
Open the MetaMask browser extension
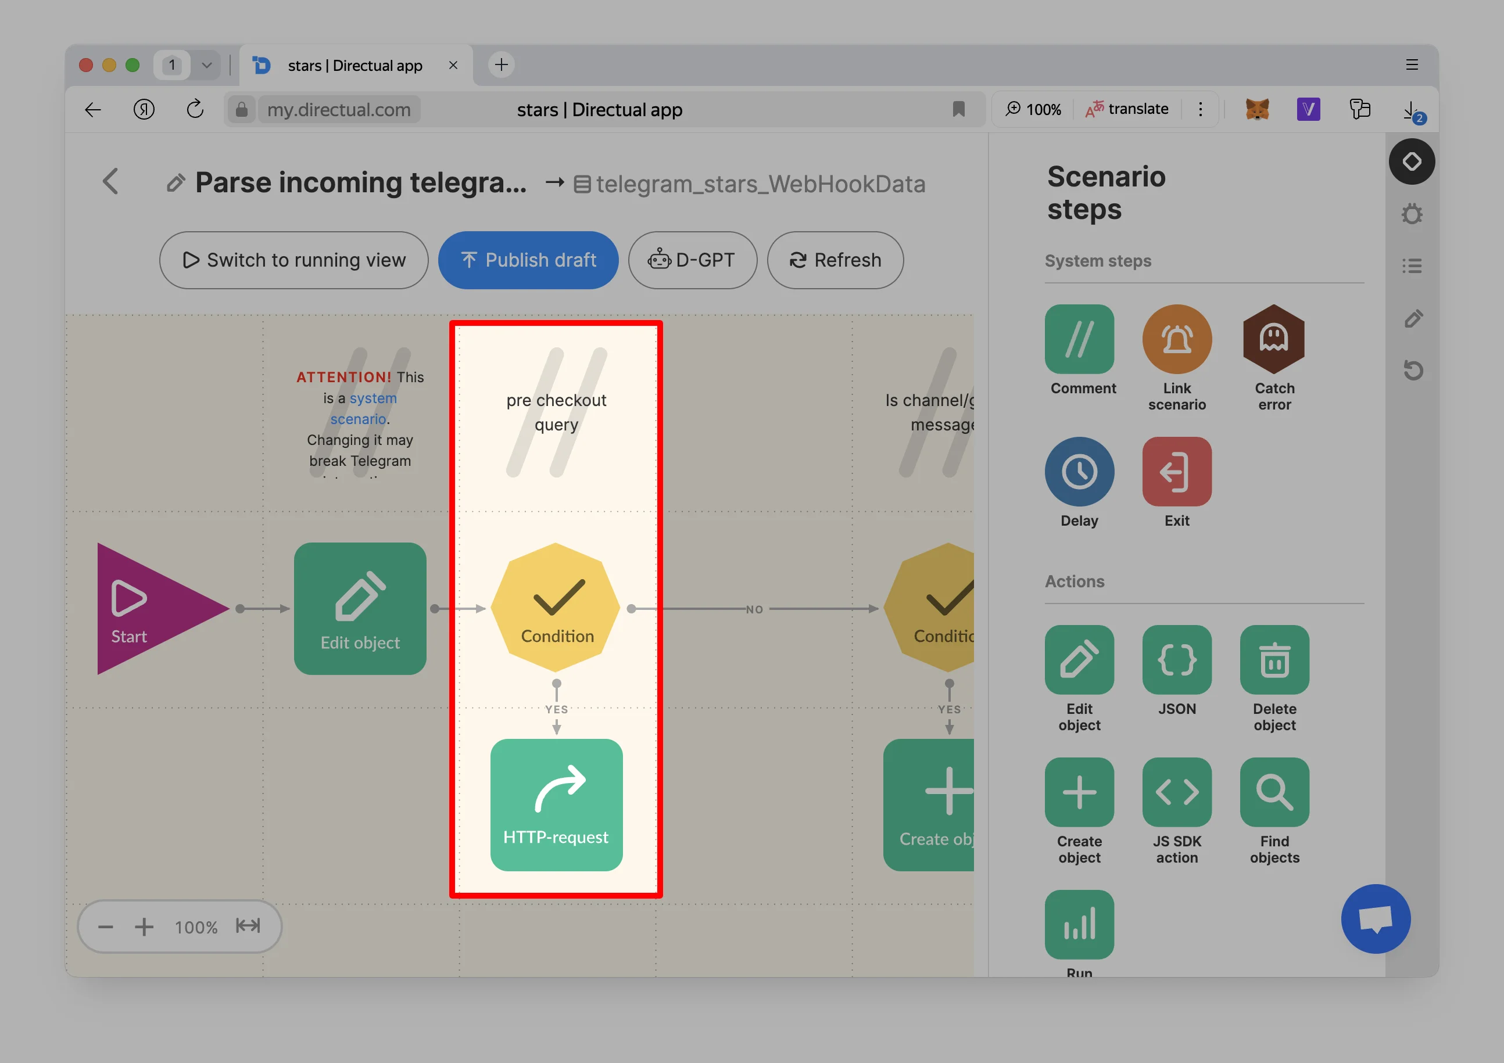point(1256,109)
